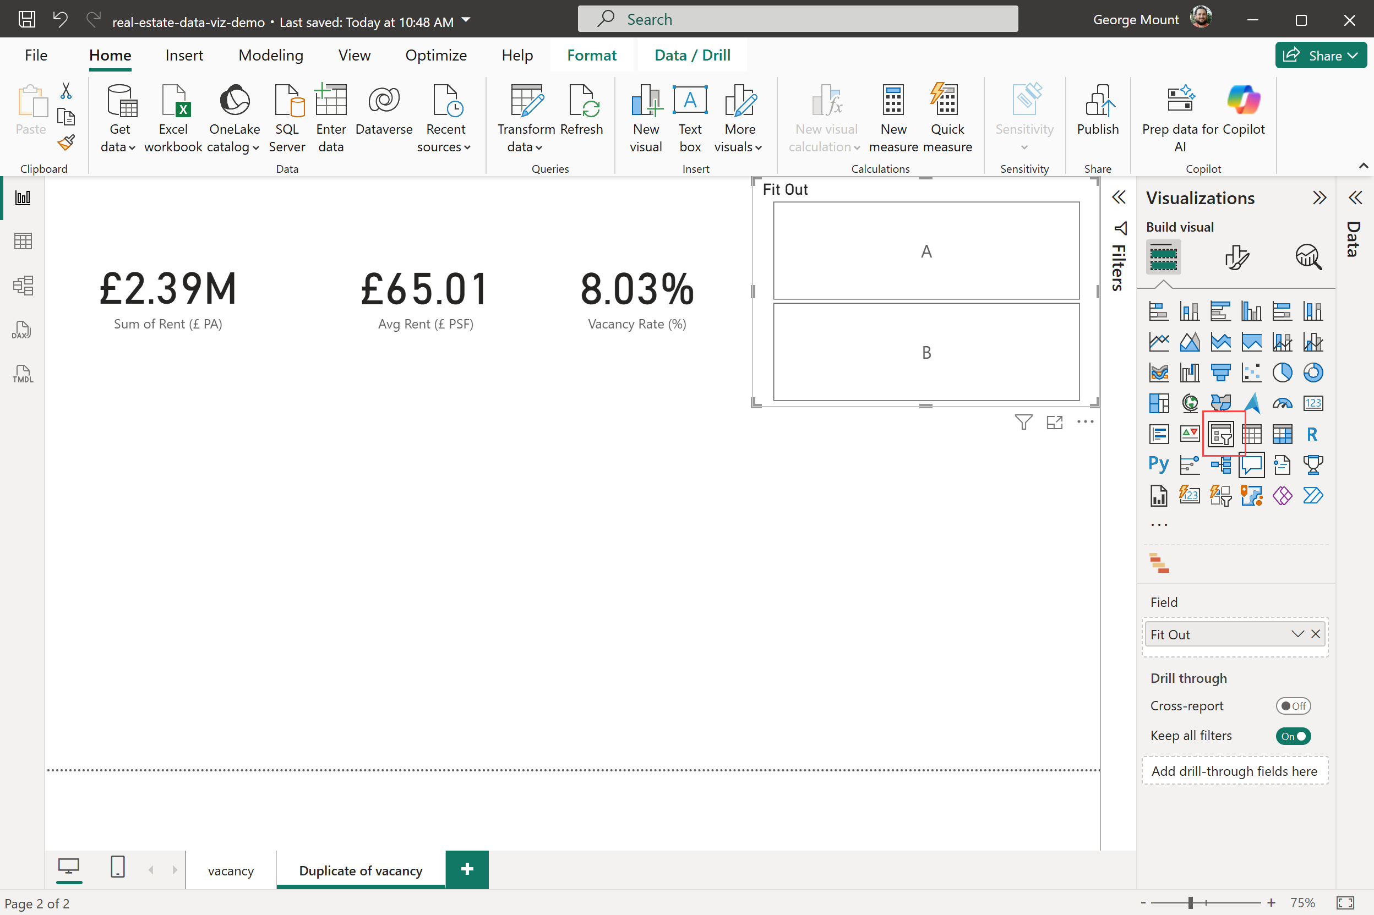Switch to Table view in sidebar

(x=22, y=241)
